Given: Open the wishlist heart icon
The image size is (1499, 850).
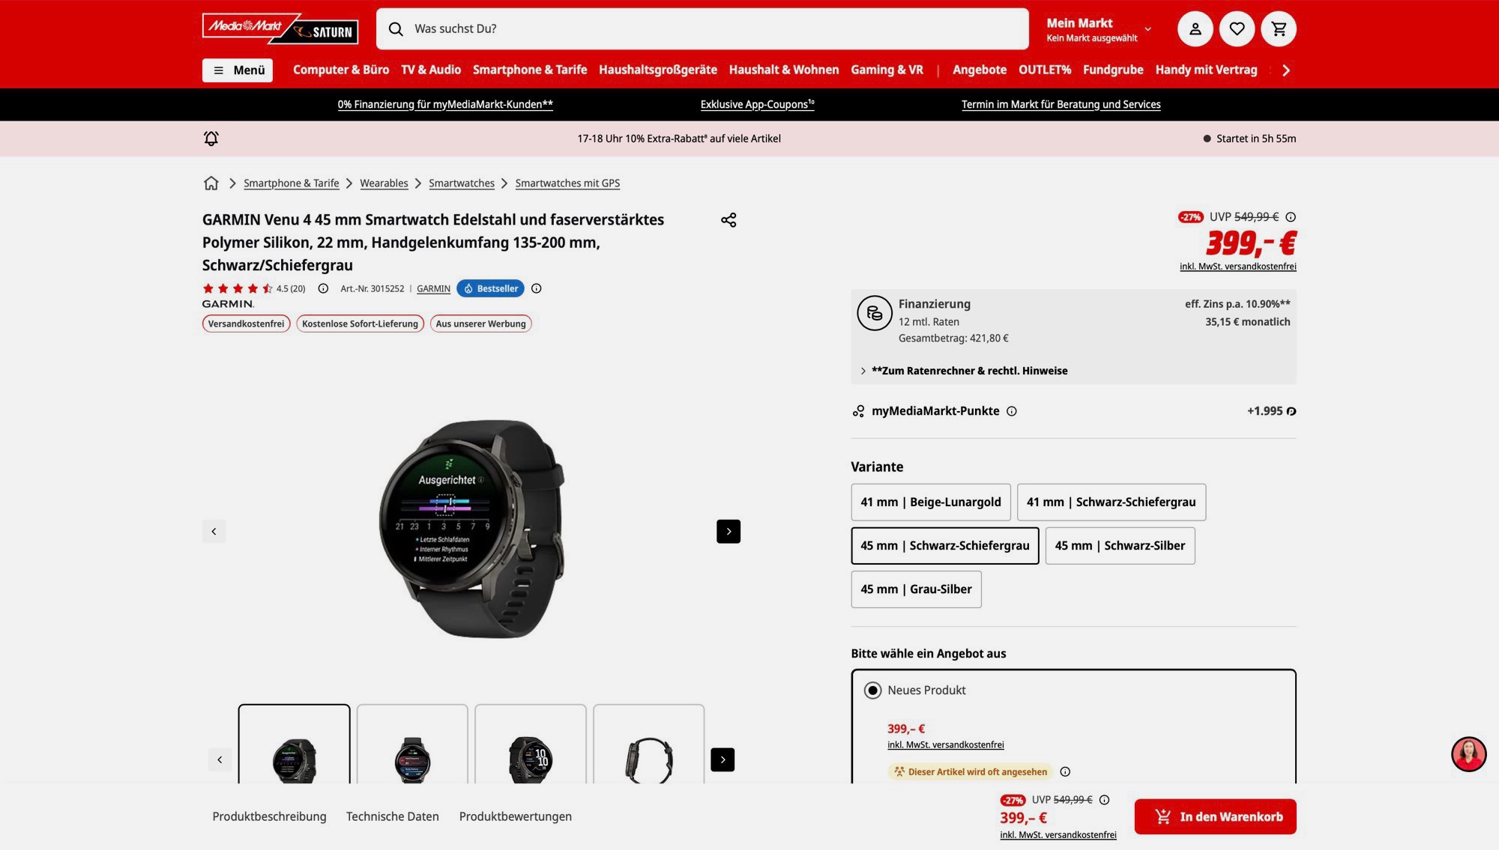Looking at the screenshot, I should click(x=1237, y=29).
